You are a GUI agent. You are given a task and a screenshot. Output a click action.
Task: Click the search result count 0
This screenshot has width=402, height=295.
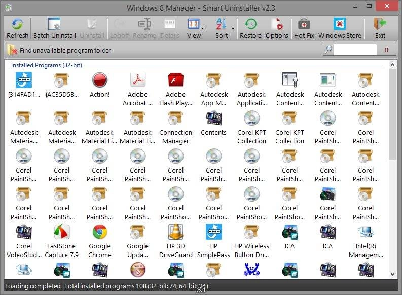[386, 50]
